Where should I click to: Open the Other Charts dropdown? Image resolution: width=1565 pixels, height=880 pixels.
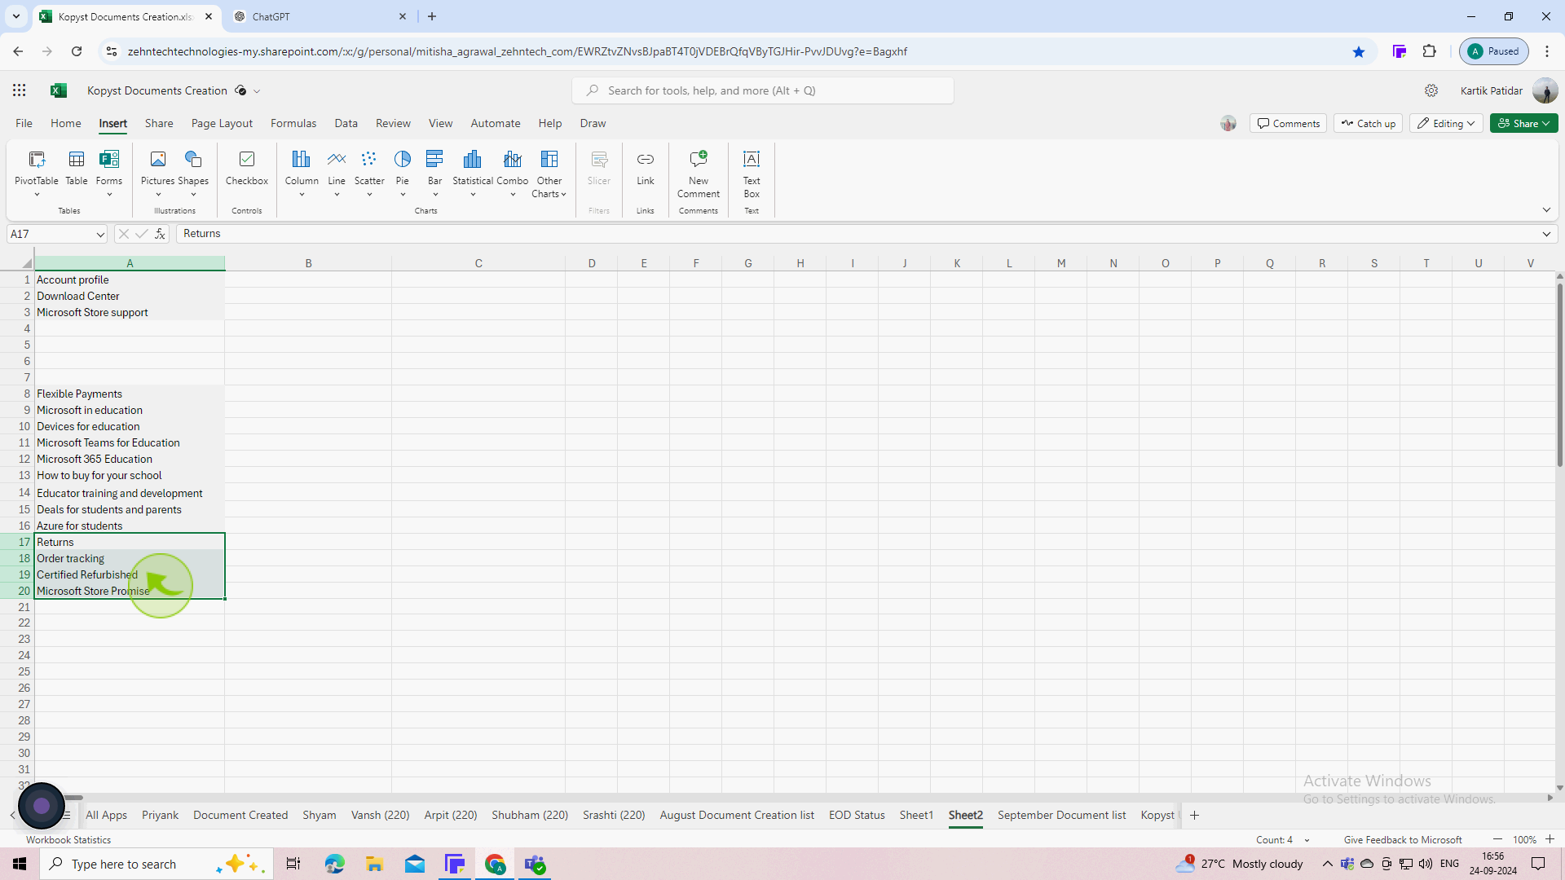[x=549, y=174]
